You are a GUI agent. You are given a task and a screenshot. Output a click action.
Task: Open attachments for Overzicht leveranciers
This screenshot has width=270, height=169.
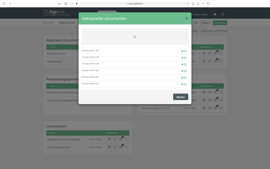pos(120,147)
